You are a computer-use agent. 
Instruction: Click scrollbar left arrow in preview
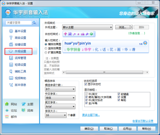coord(64,72)
